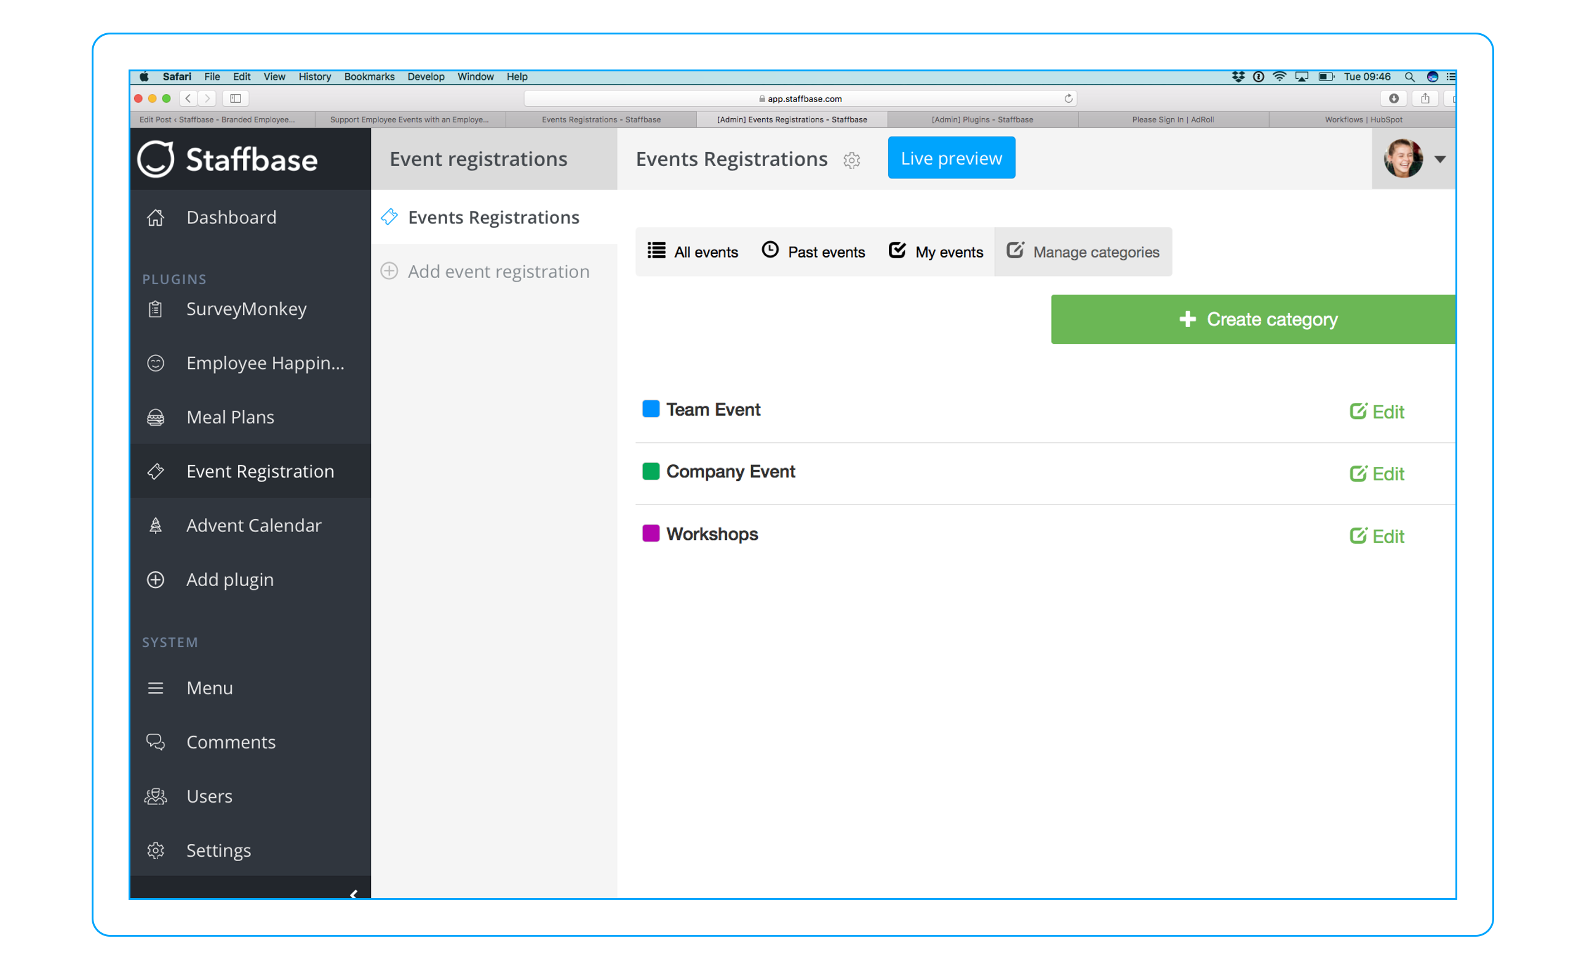Click the Event registrations header title
This screenshot has height=965, width=1576.
[x=479, y=159]
